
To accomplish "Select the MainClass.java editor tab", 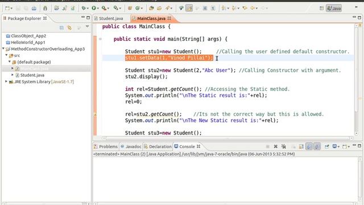I will (x=151, y=18).
